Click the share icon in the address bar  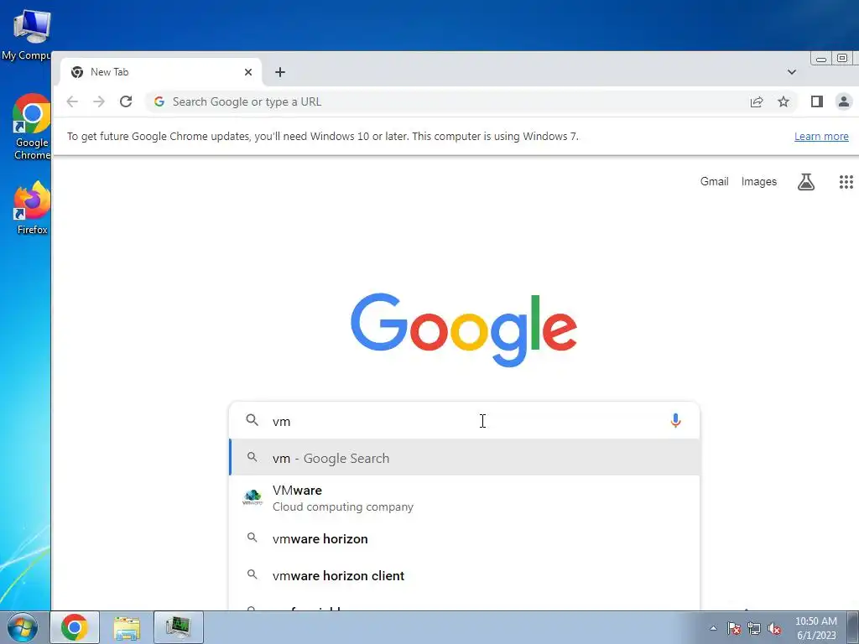(x=757, y=101)
